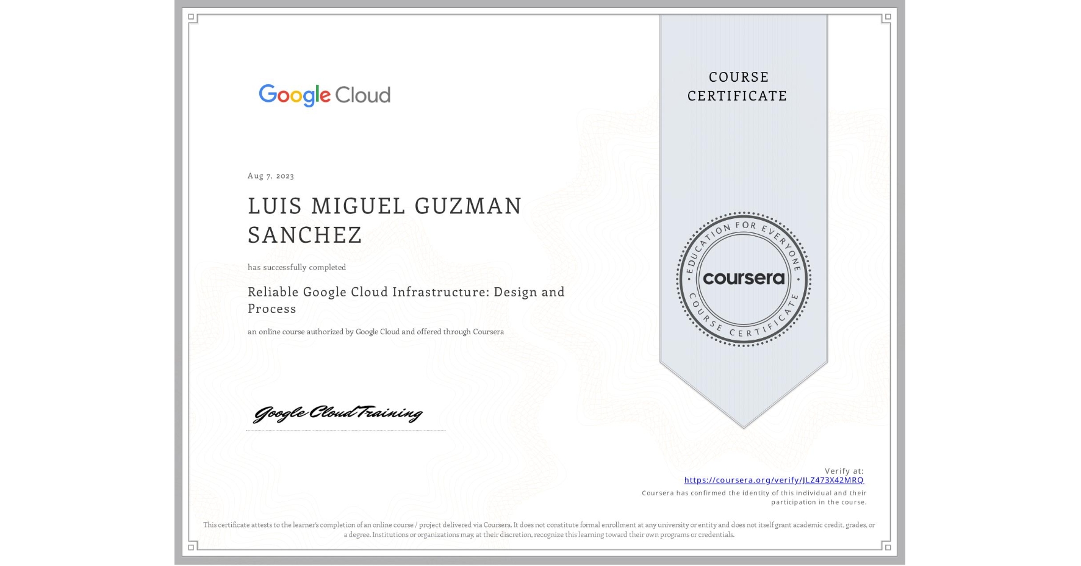This screenshot has width=1081, height=566.
Task: Click 'an online course authorized by Google Cloud' line
Action: point(376,332)
